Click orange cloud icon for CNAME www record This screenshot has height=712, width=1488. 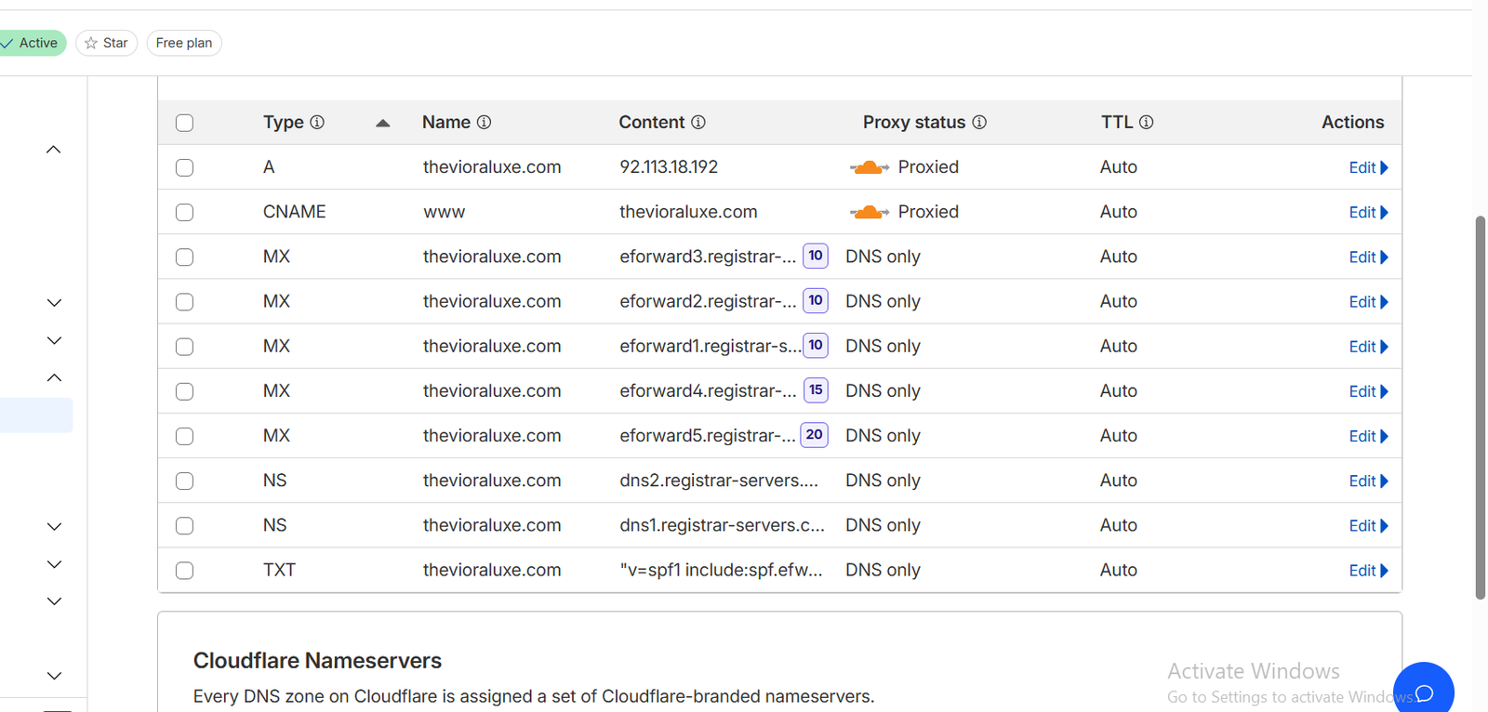[869, 212]
